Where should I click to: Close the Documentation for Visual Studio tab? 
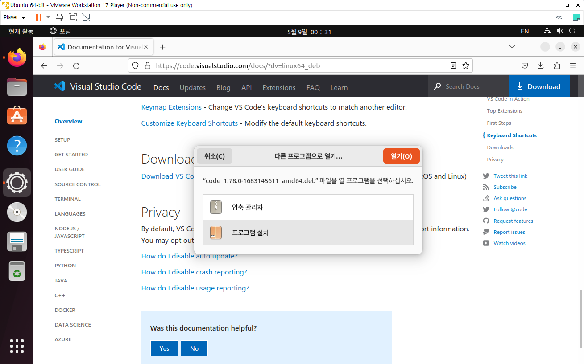(x=146, y=47)
